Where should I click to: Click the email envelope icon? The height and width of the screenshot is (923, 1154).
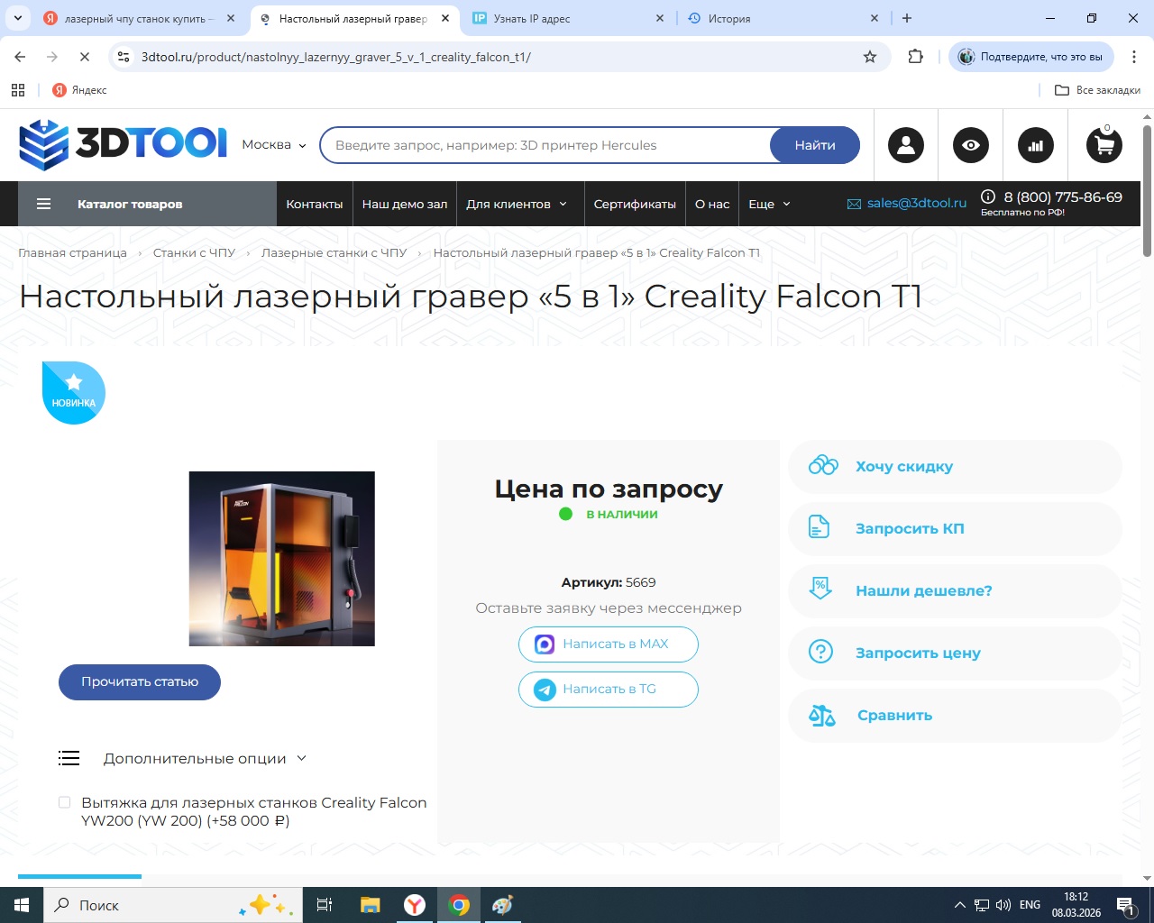tap(854, 204)
